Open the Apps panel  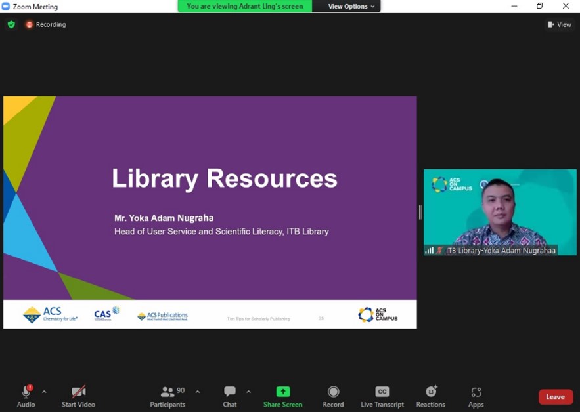coord(476,392)
